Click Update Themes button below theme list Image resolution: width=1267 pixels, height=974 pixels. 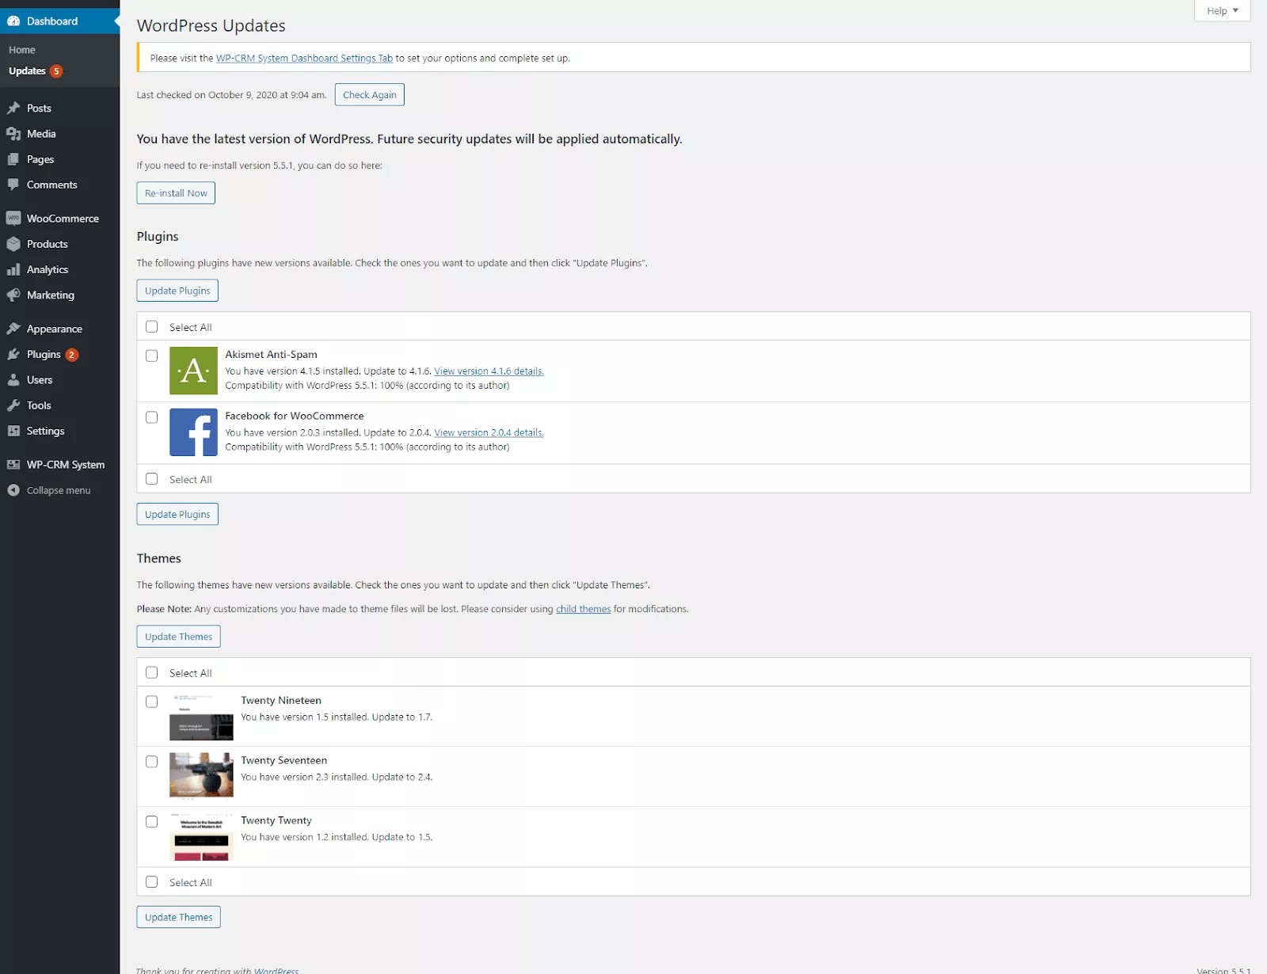[179, 917]
